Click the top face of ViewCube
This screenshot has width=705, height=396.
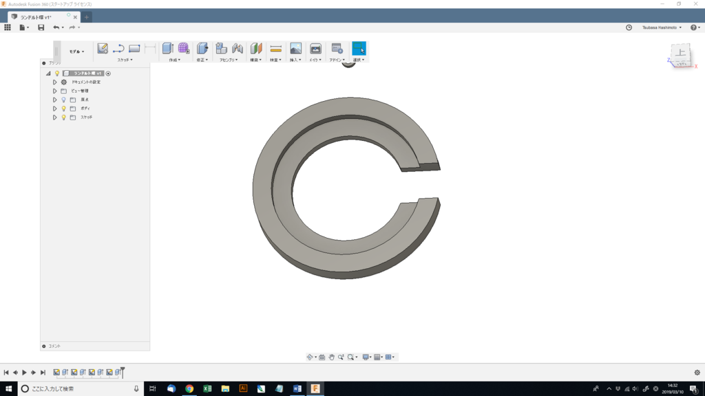[681, 53]
